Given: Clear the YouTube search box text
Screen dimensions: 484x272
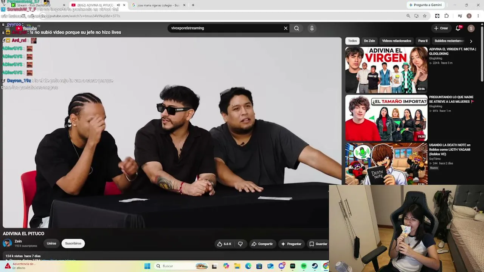Looking at the screenshot, I should tap(286, 28).
